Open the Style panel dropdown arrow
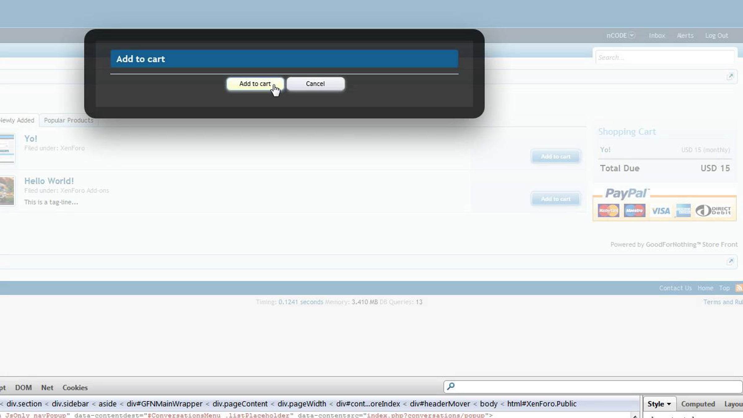743x418 pixels. 669,404
